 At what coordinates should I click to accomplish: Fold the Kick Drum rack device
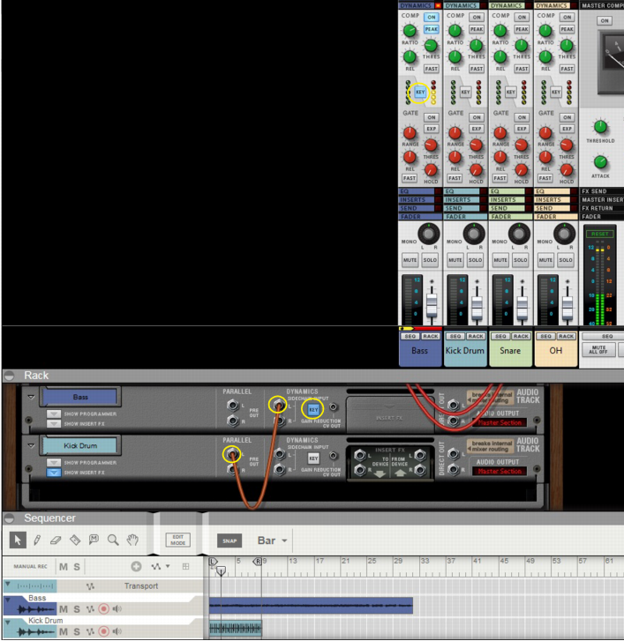click(32, 446)
